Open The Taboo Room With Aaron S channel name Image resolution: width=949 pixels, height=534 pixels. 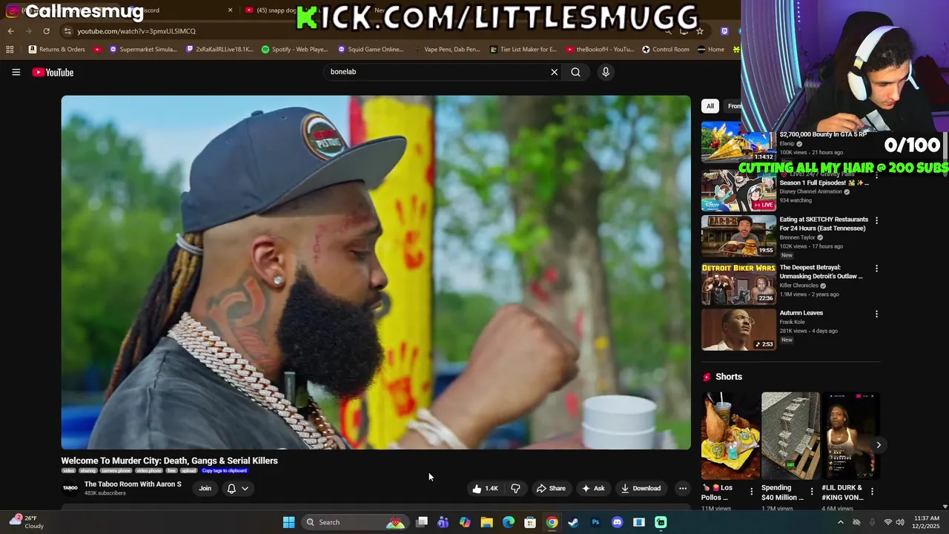(x=133, y=484)
